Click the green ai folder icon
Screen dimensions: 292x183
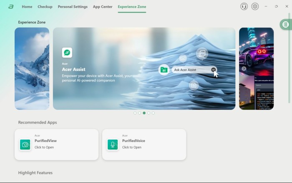pyautogui.click(x=164, y=70)
